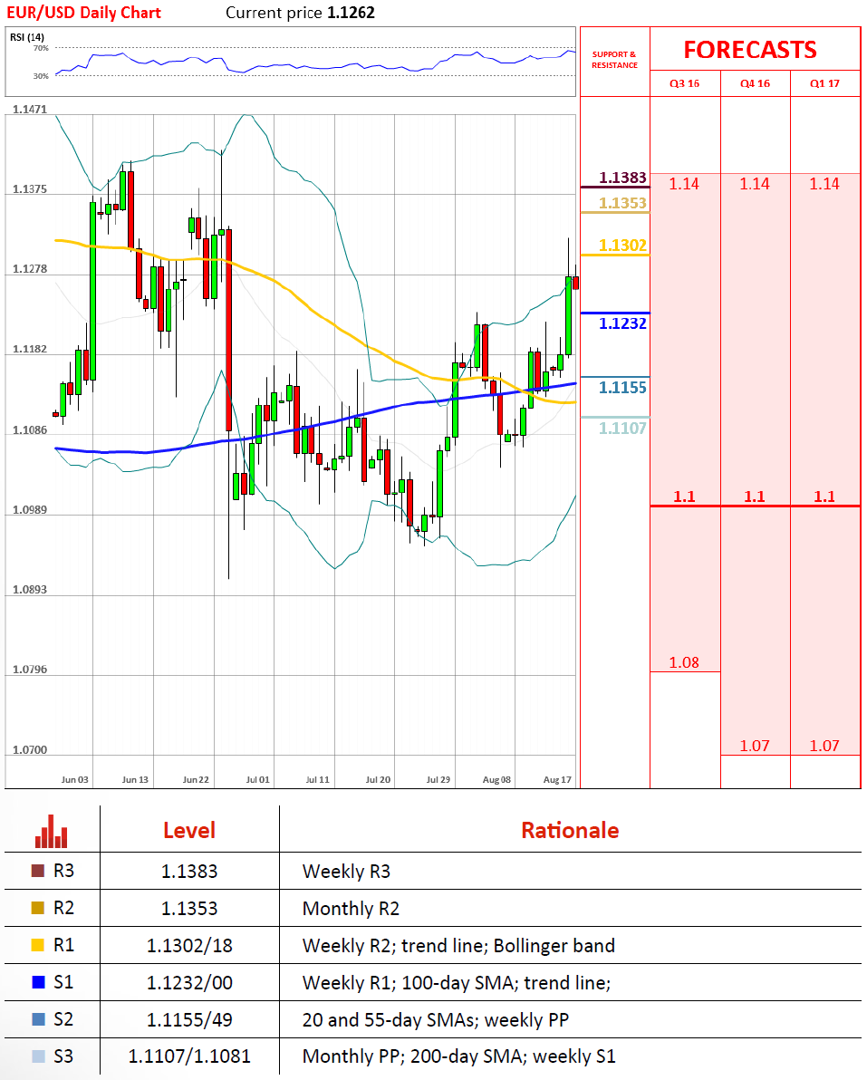Click the Weekly R3 rationale
Viewport: 867px width, 1080px height.
(346, 872)
